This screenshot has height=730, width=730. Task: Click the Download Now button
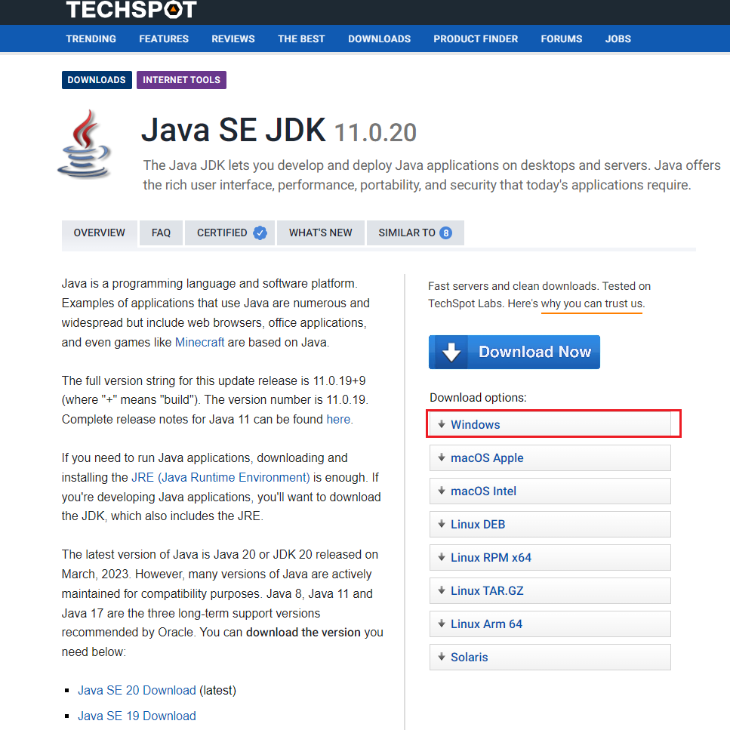(x=514, y=353)
